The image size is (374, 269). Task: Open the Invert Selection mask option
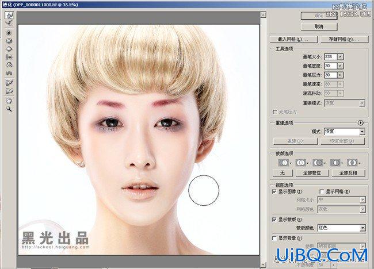point(353,163)
